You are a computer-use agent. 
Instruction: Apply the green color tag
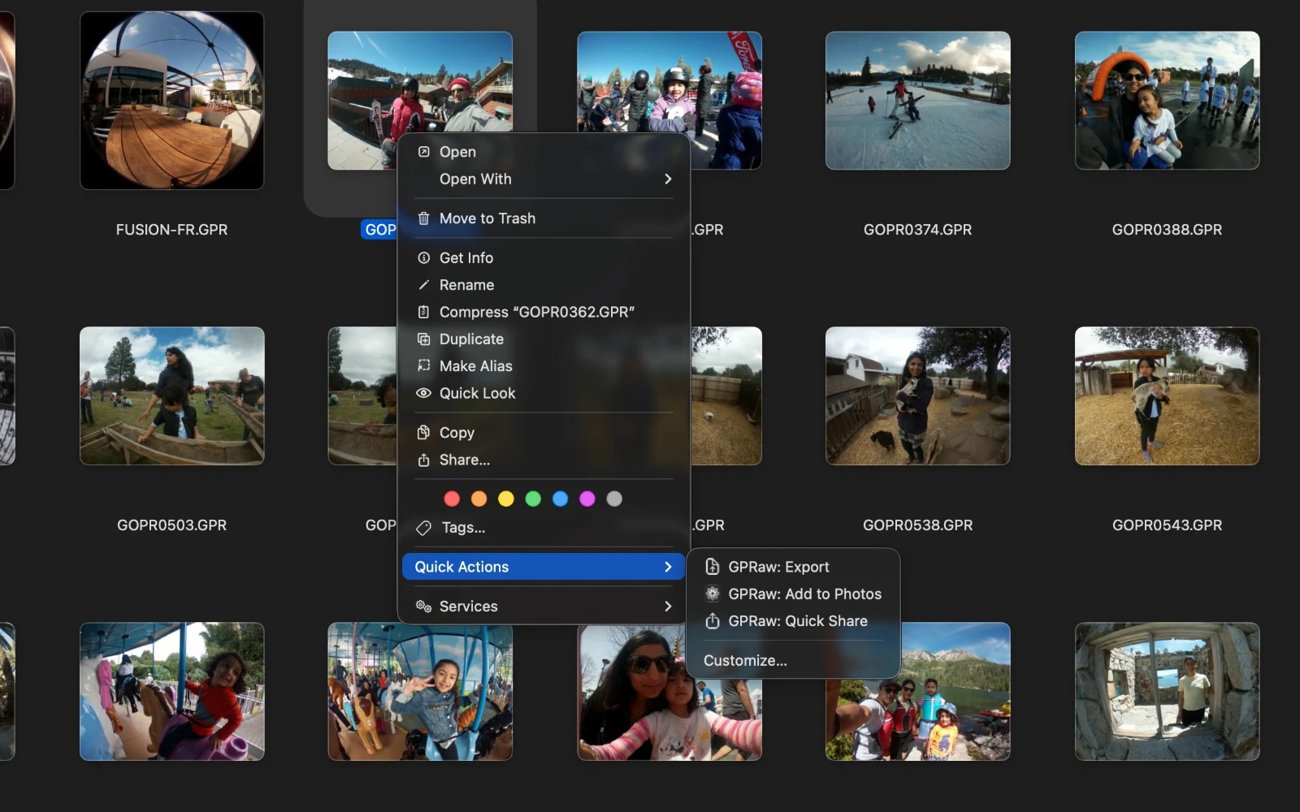click(533, 499)
